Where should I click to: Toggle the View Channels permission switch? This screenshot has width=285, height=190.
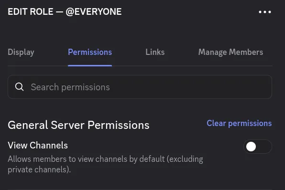258,147
